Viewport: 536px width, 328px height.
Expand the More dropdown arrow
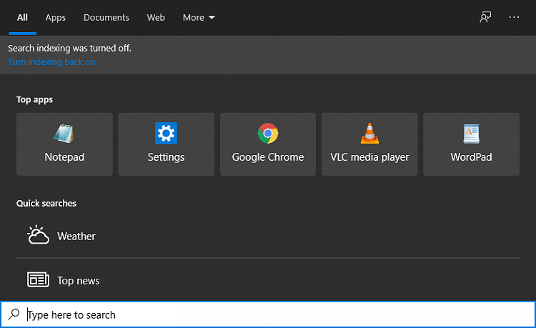pyautogui.click(x=212, y=17)
